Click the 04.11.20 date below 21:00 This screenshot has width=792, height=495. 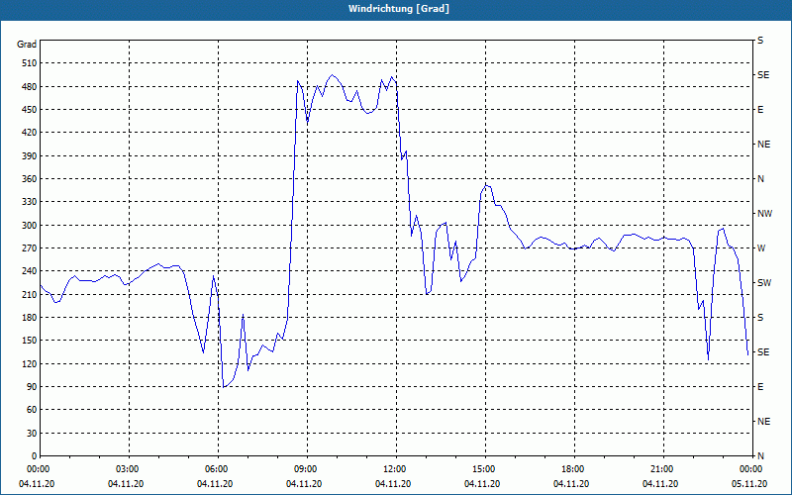pyautogui.click(x=660, y=484)
